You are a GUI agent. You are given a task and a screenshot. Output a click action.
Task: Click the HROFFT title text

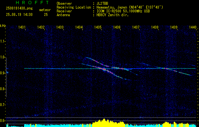(x=32, y=3)
